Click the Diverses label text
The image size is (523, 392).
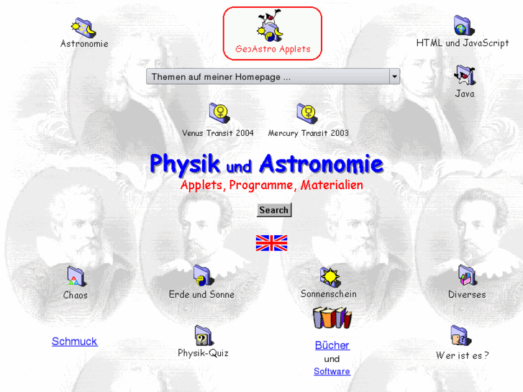coord(467,295)
